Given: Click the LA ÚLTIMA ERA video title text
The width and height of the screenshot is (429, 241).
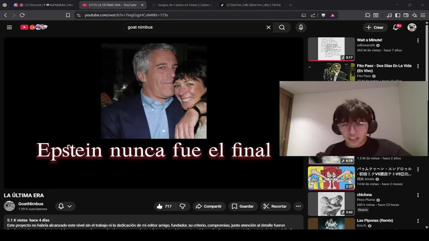Looking at the screenshot, I should pyautogui.click(x=24, y=195).
